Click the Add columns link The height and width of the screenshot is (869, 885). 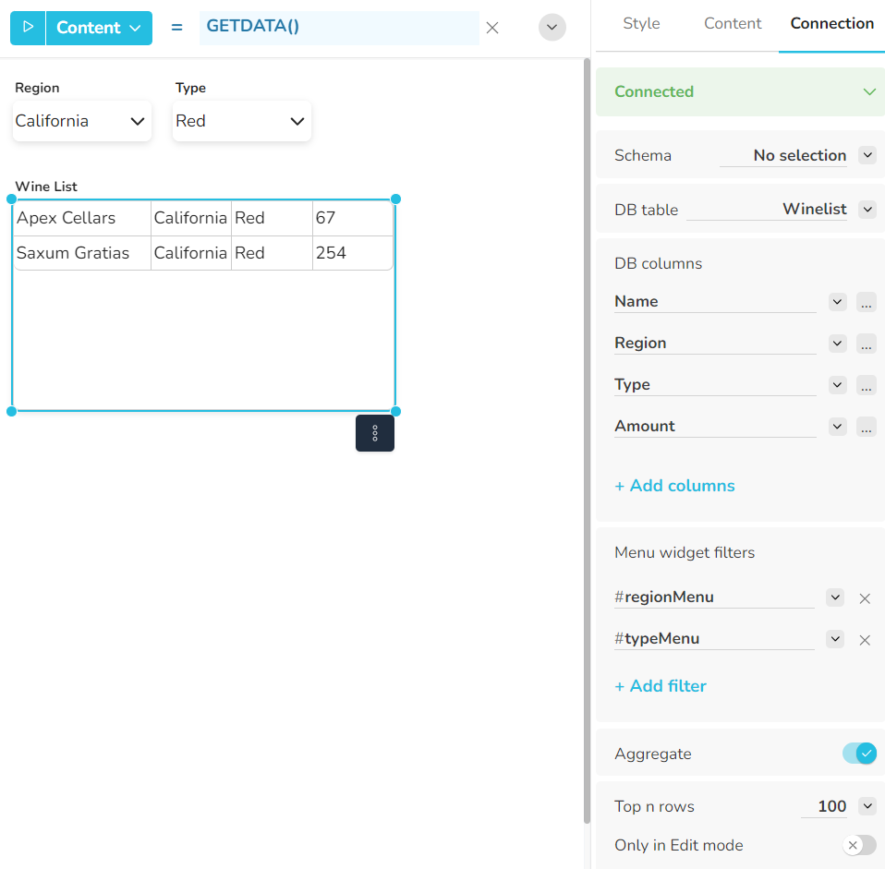click(674, 486)
